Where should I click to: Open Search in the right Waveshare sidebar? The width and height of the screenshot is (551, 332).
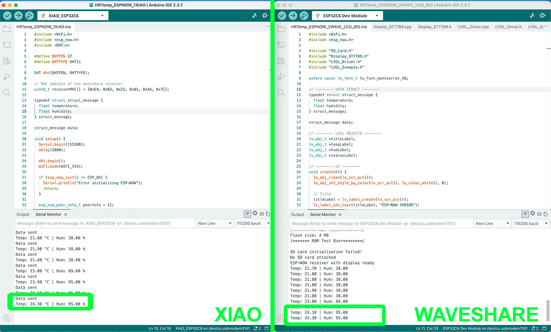pyautogui.click(x=281, y=93)
